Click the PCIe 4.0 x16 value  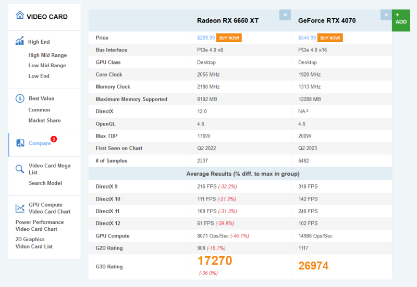click(312, 50)
